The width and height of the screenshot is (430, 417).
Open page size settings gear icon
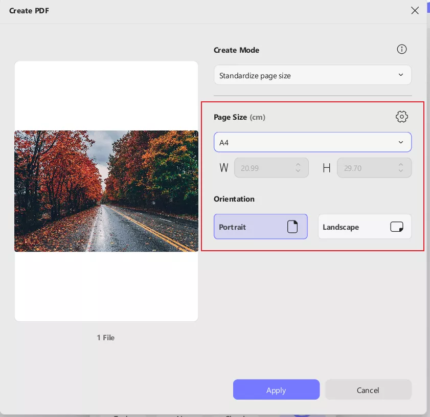(x=402, y=117)
